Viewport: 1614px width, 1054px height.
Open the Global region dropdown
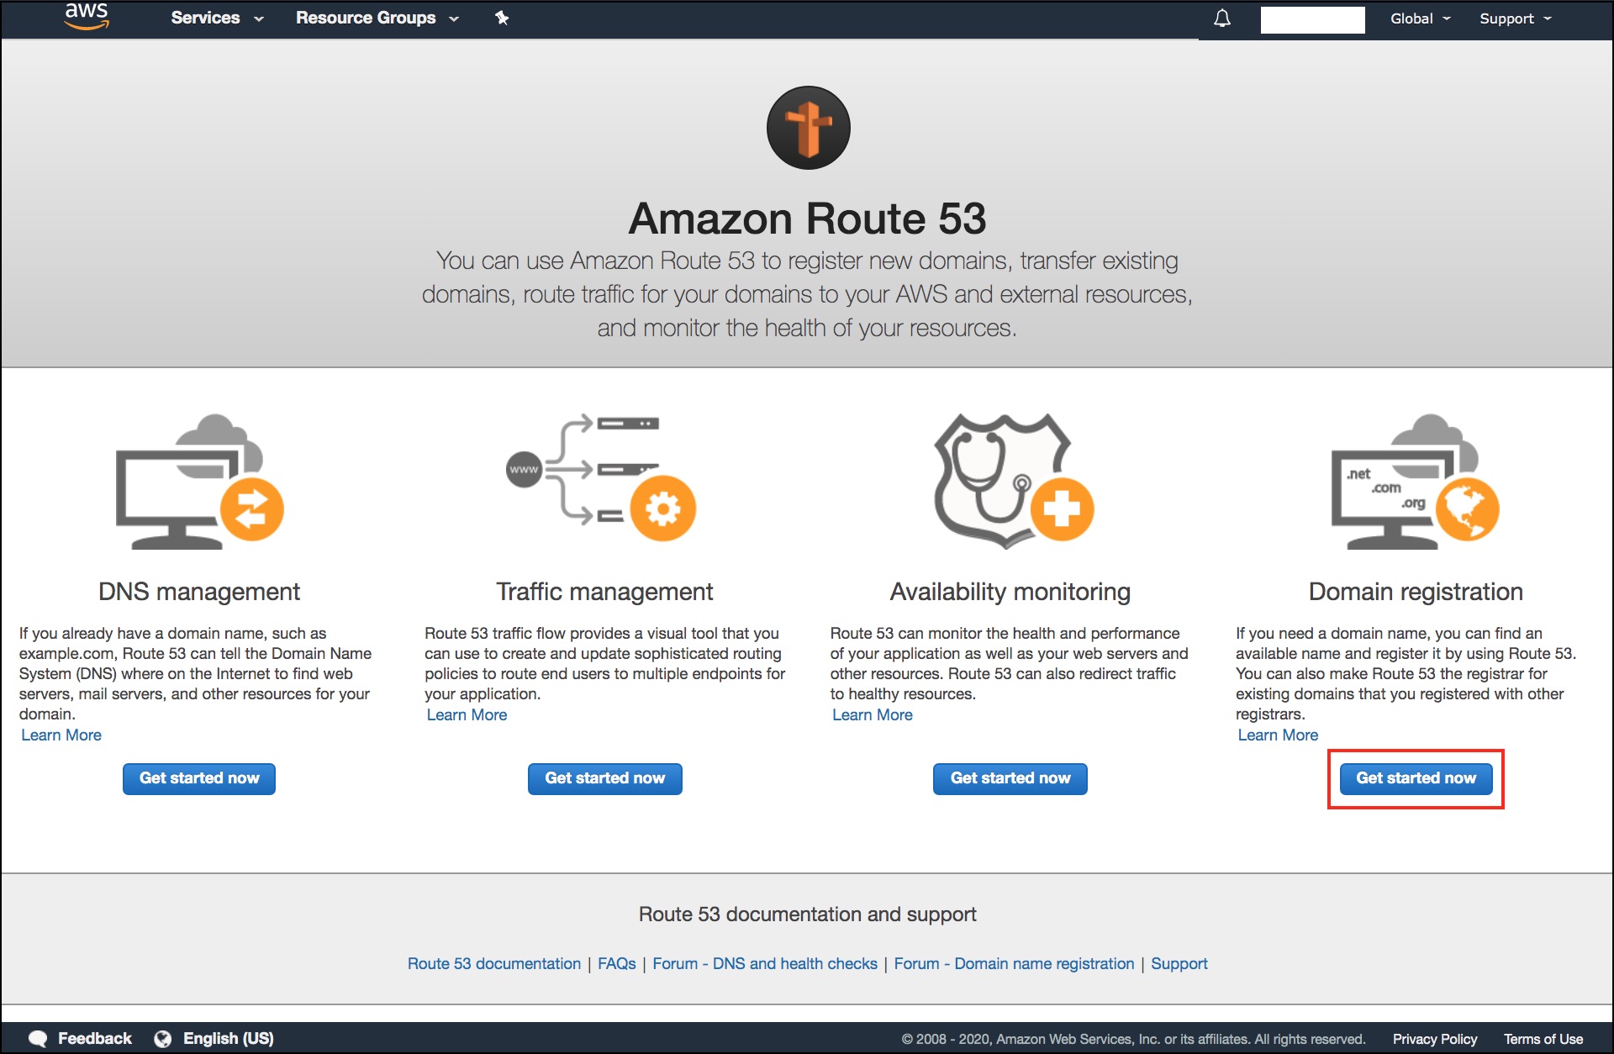pyautogui.click(x=1420, y=18)
